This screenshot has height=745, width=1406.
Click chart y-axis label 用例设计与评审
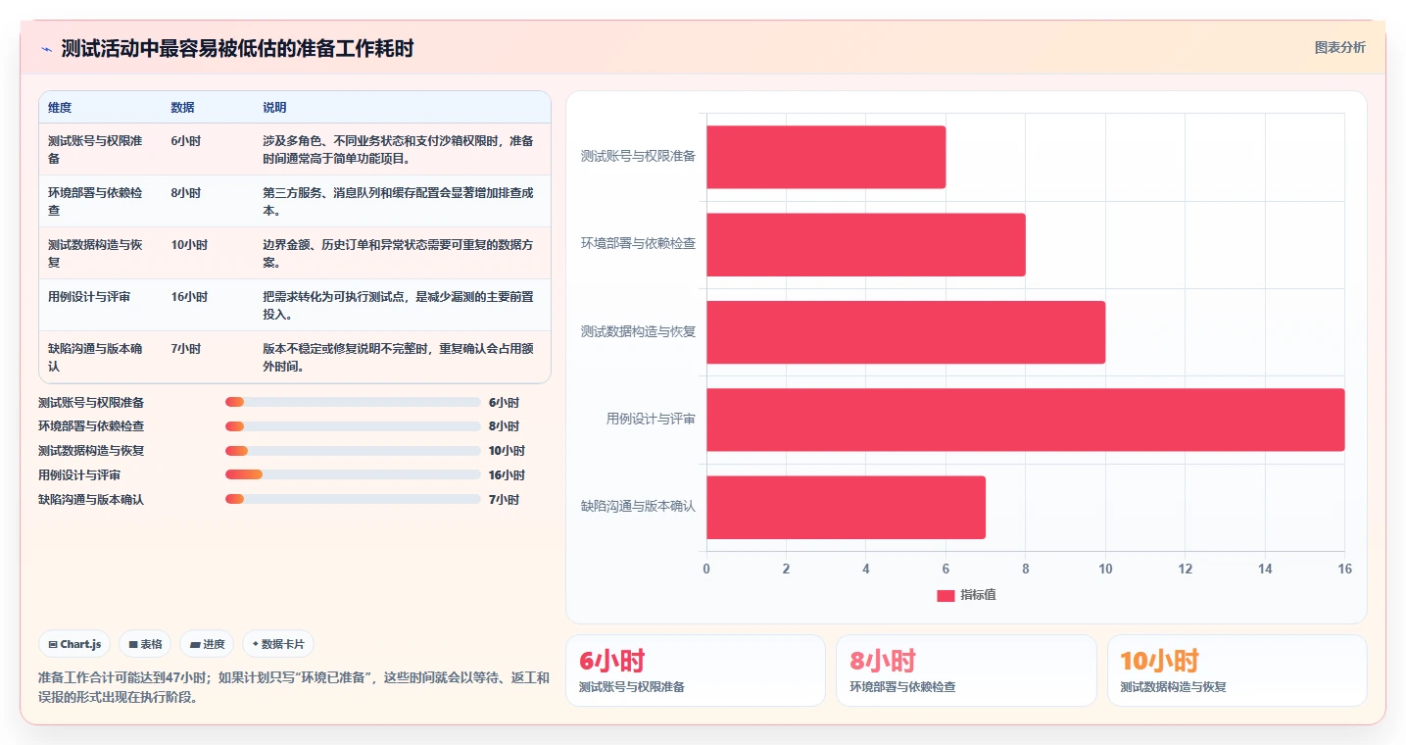click(651, 420)
